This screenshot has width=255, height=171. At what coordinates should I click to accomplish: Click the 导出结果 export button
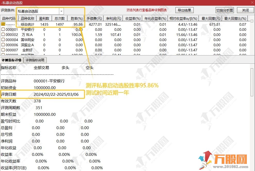(x=184, y=10)
